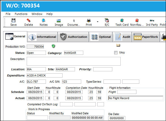Image resolution: width=166 pixels, height=121 pixels.
Task: Toggle the TPW checkbox
Action: (x=116, y=53)
